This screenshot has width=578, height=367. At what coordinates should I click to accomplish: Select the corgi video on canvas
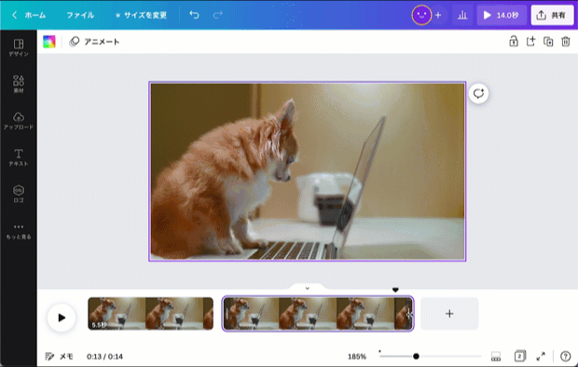(x=308, y=171)
